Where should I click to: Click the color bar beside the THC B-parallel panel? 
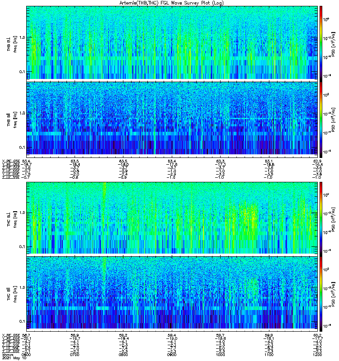[321, 294]
